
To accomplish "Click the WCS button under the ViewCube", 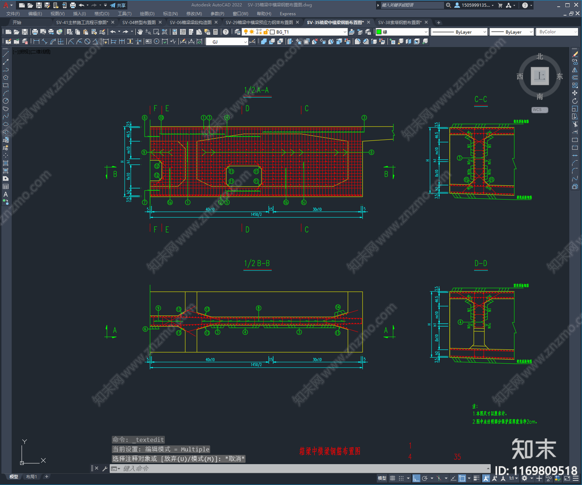I will tap(540, 110).
